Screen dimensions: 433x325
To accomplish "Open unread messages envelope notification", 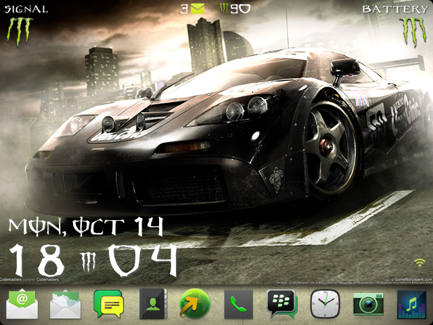I will click(197, 9).
